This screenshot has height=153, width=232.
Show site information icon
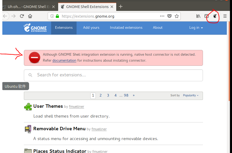click(52, 16)
